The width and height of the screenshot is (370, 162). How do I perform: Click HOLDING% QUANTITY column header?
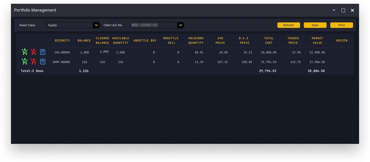[x=196, y=41]
